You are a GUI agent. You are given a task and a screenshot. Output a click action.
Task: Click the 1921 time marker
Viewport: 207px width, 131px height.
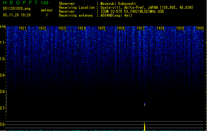(23, 28)
